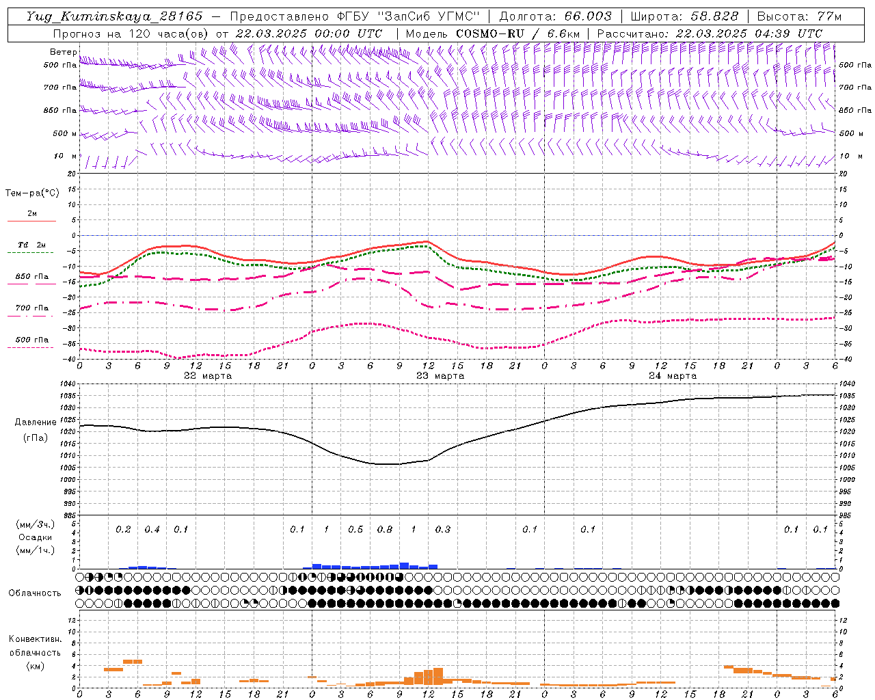Click the "Давление" pressure panel label
The width and height of the screenshot is (875, 700).
pos(36,422)
